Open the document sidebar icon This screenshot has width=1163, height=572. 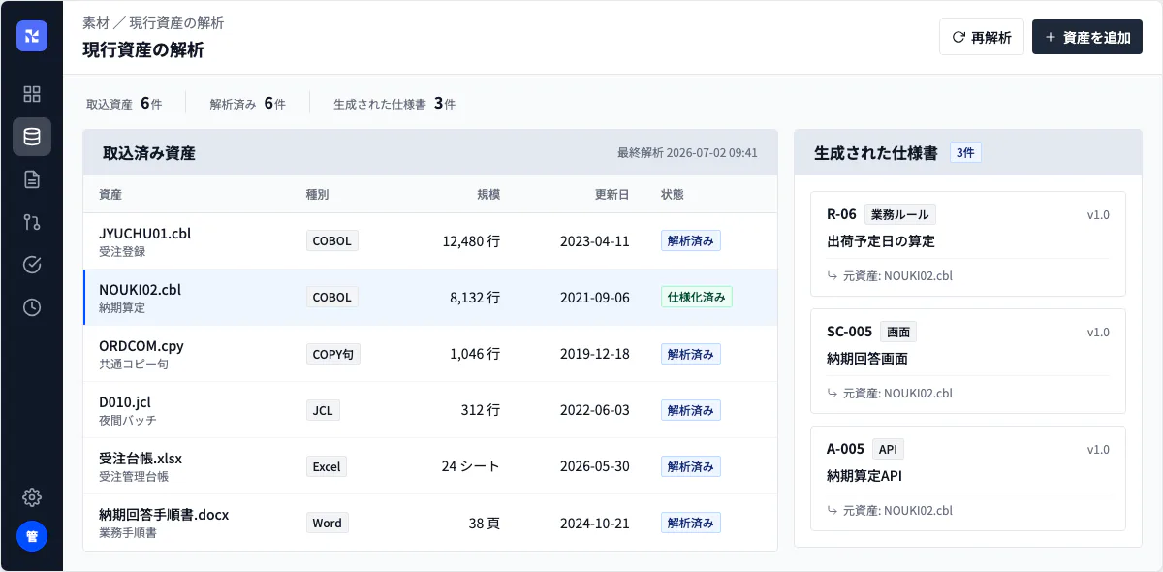[32, 179]
